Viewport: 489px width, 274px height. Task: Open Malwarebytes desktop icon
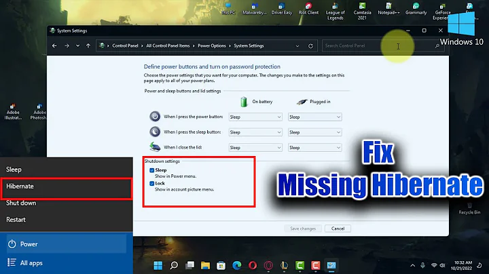[x=255, y=9]
